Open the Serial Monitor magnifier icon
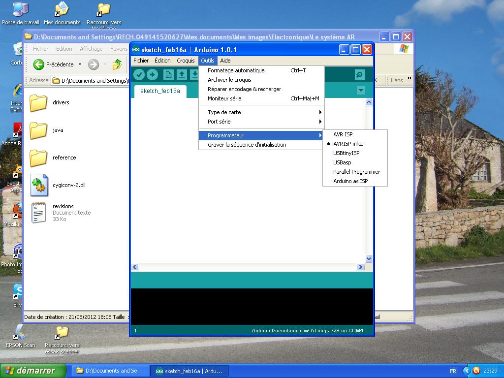504x378 pixels. tap(360, 74)
